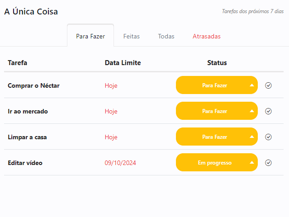Image resolution: width=289 pixels, height=217 pixels.
Task: Expand Ir ao mercado status selector
Action: (x=217, y=111)
